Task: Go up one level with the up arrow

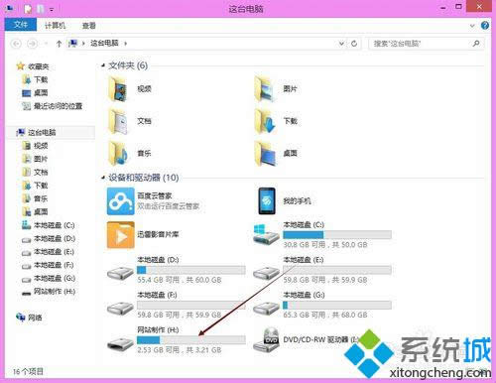Action: tap(59, 44)
